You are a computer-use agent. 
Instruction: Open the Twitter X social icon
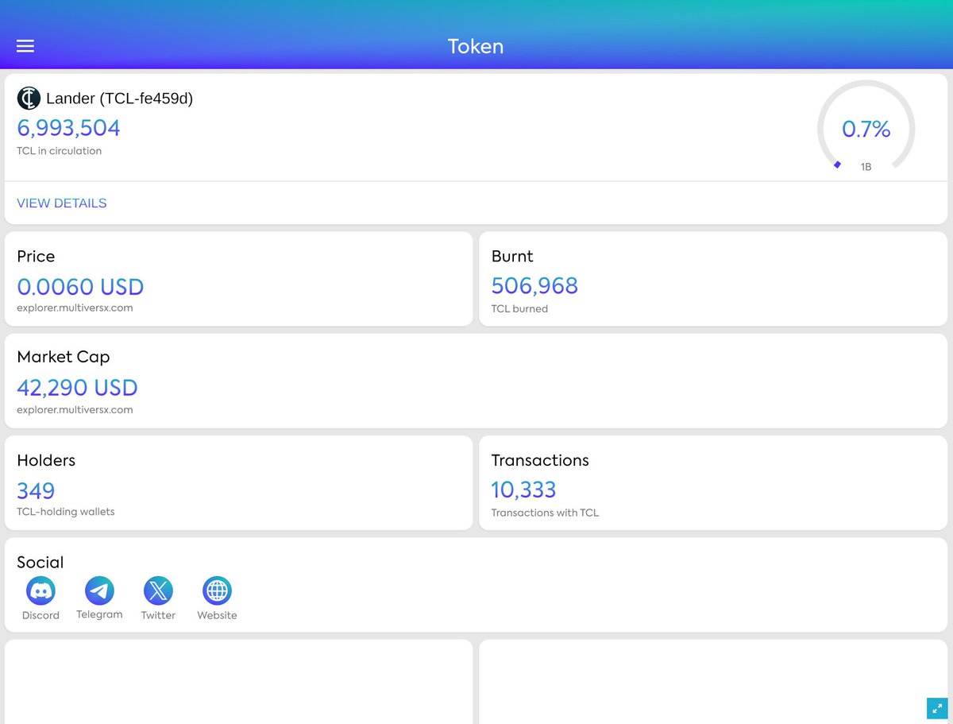pyautogui.click(x=158, y=591)
